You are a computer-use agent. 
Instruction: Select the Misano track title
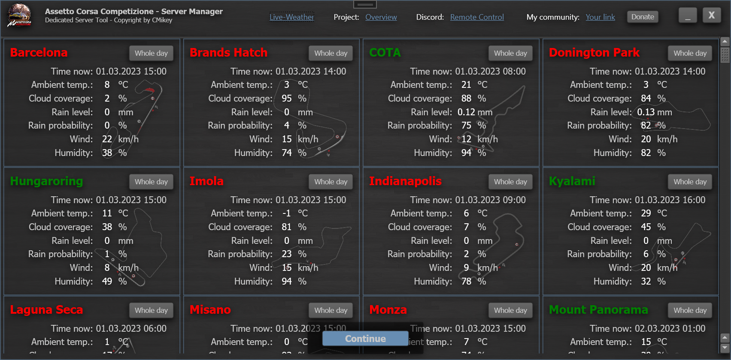[210, 310]
